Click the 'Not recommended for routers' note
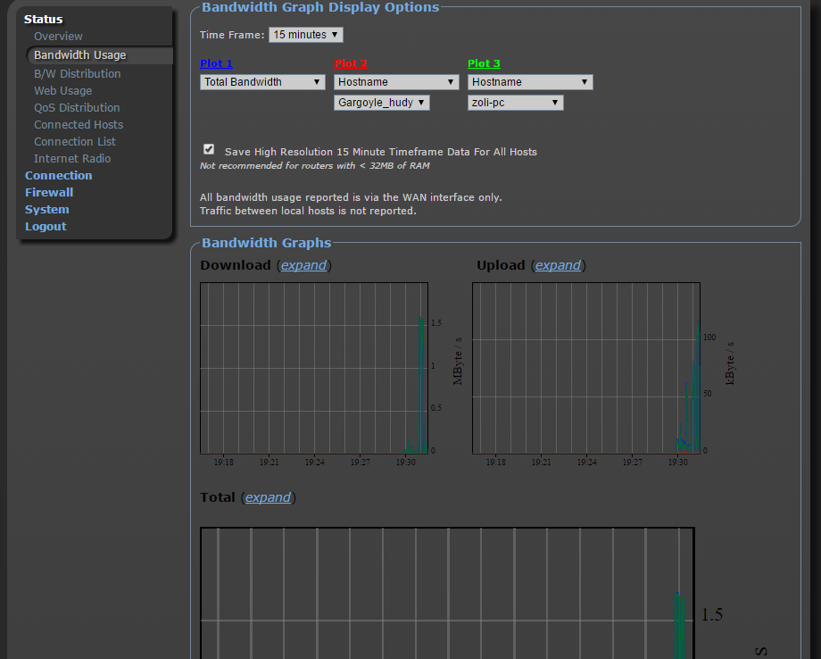Viewport: 821px width, 659px height. 315,165
